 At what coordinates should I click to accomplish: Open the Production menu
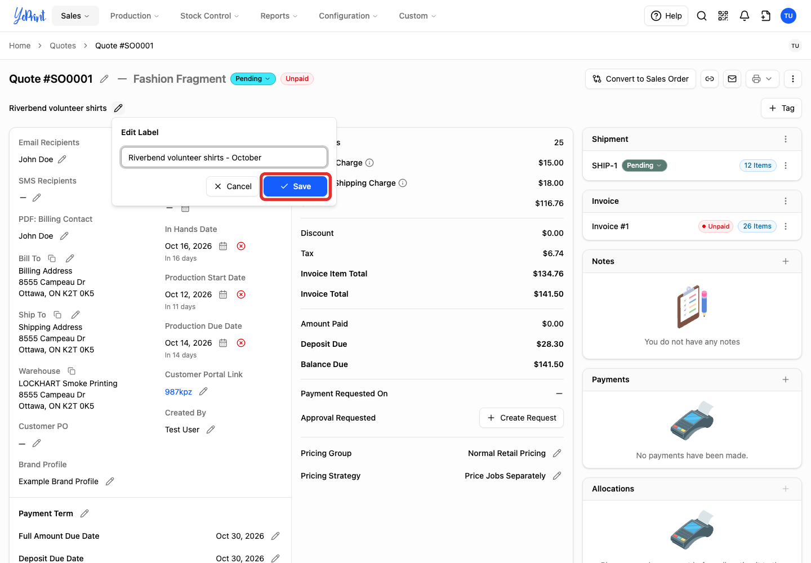coord(135,16)
